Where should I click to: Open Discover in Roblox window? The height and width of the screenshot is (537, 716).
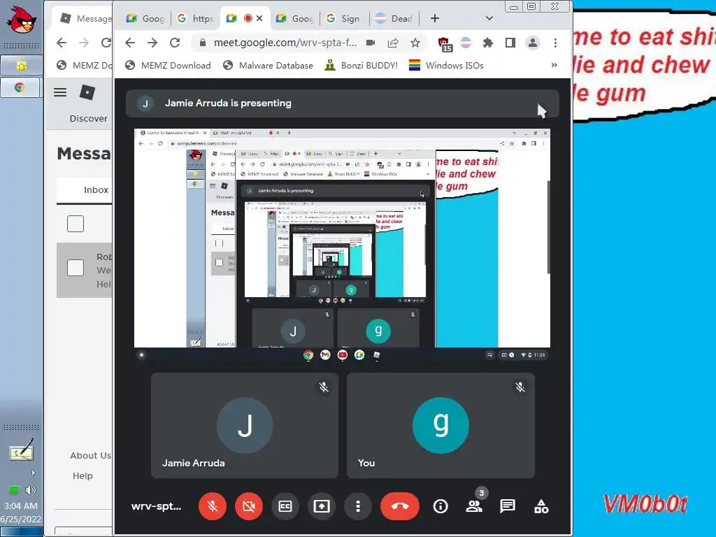[89, 118]
